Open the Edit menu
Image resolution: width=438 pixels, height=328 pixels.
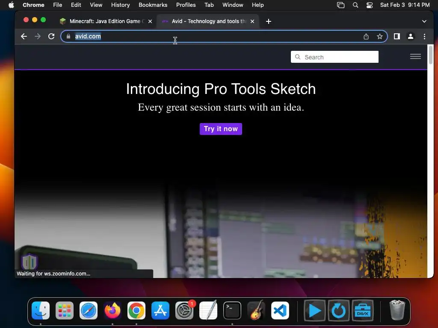pos(76,5)
